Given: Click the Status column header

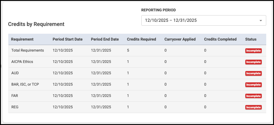Looking at the screenshot, I should click(x=251, y=39).
